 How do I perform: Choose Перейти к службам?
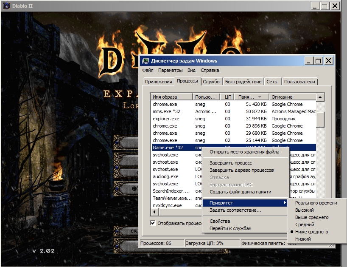click(245, 228)
